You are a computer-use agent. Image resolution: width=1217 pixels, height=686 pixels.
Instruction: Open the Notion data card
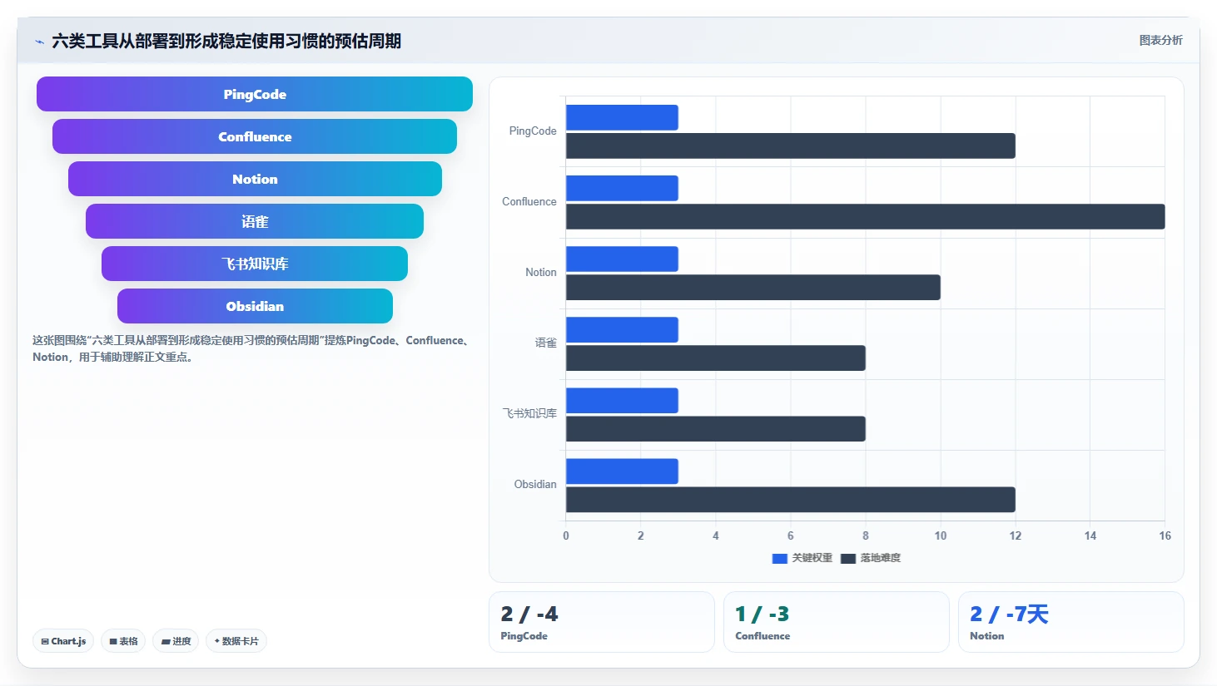[1071, 622]
